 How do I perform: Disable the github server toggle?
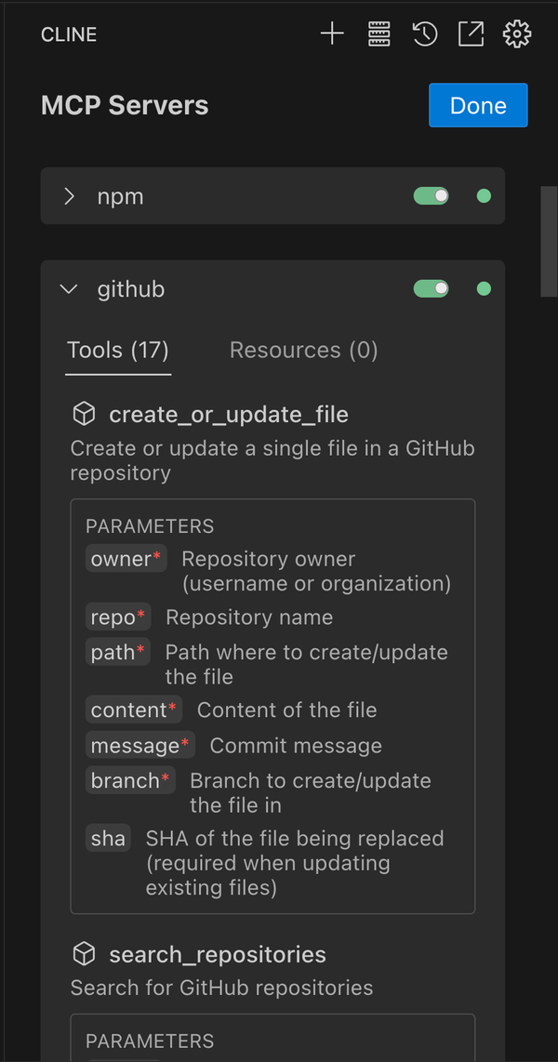pos(432,289)
